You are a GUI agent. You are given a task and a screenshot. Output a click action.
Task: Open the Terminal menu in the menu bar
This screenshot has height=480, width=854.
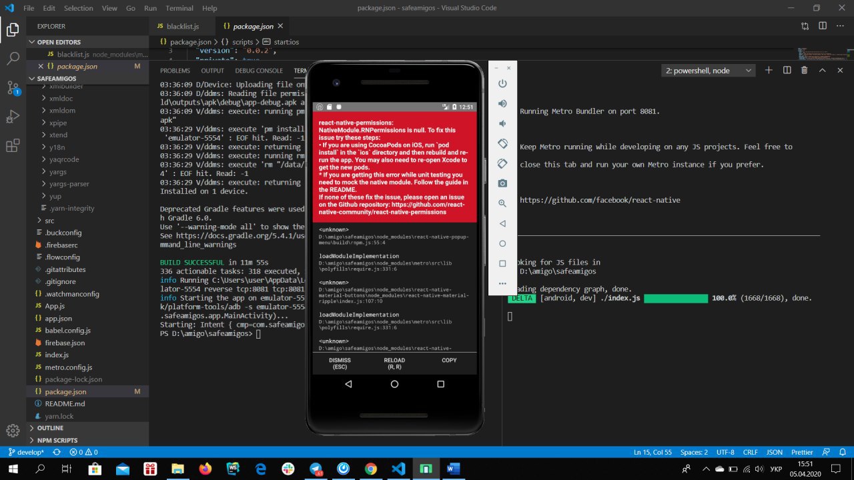tap(179, 8)
